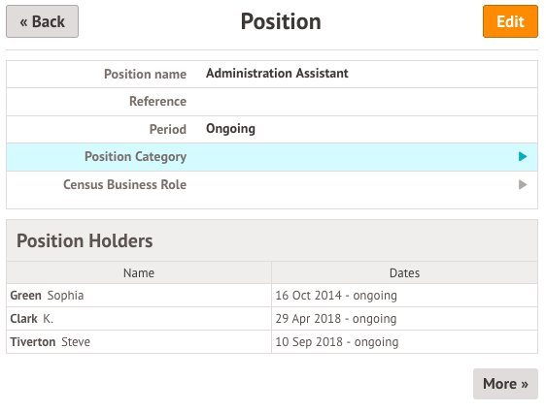
Task: Click the Position Holders section heading
Action: [x=85, y=240]
